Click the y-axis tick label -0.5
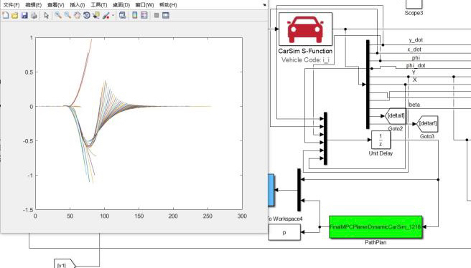The width and height of the screenshot is (471, 268). click(27, 140)
